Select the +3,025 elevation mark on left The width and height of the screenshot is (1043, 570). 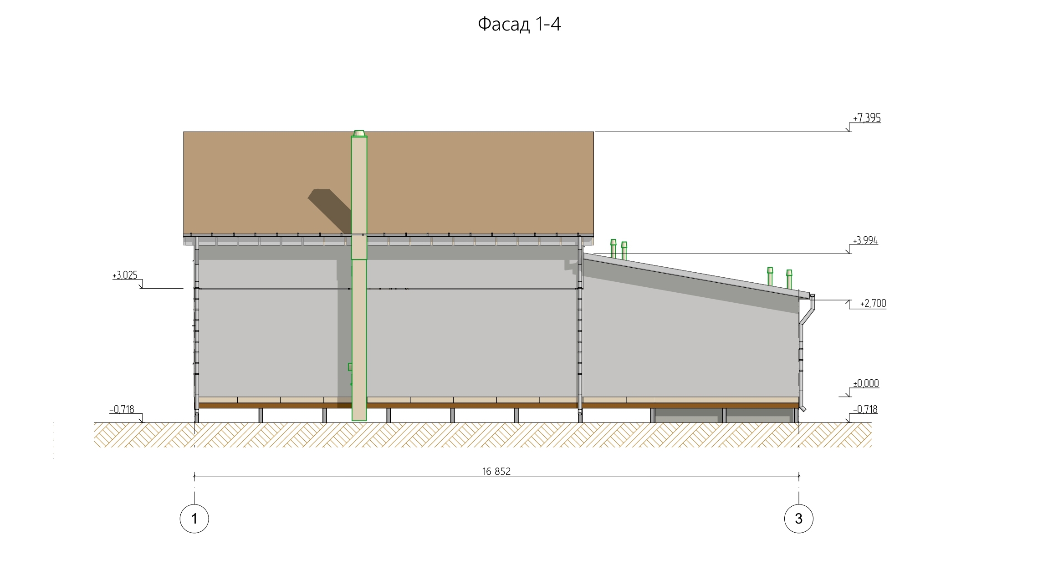pos(125,275)
